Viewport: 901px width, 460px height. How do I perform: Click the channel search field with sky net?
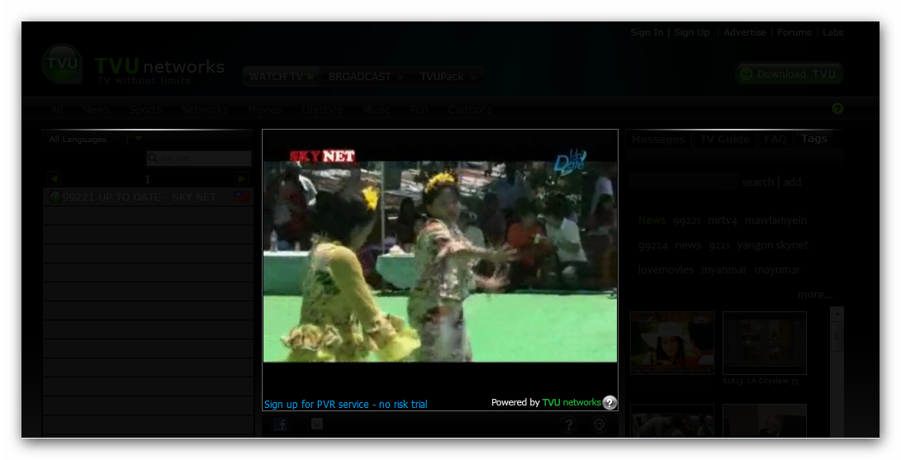[x=199, y=158]
